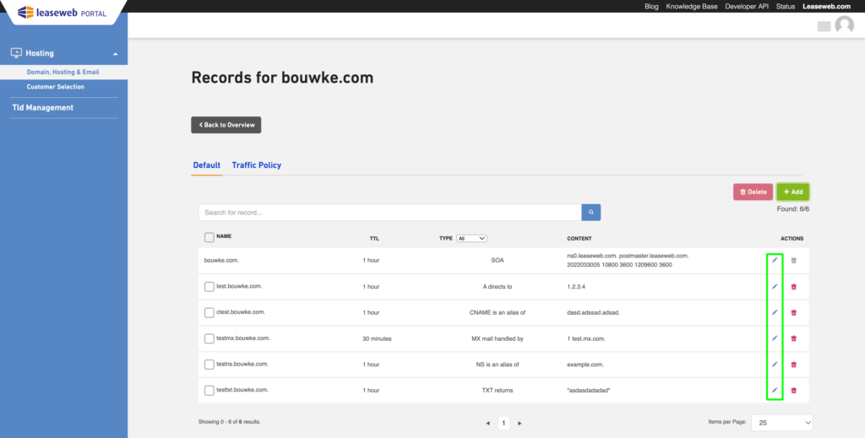Delete the testmx.bouwke.com. record via trash icon

click(x=794, y=338)
